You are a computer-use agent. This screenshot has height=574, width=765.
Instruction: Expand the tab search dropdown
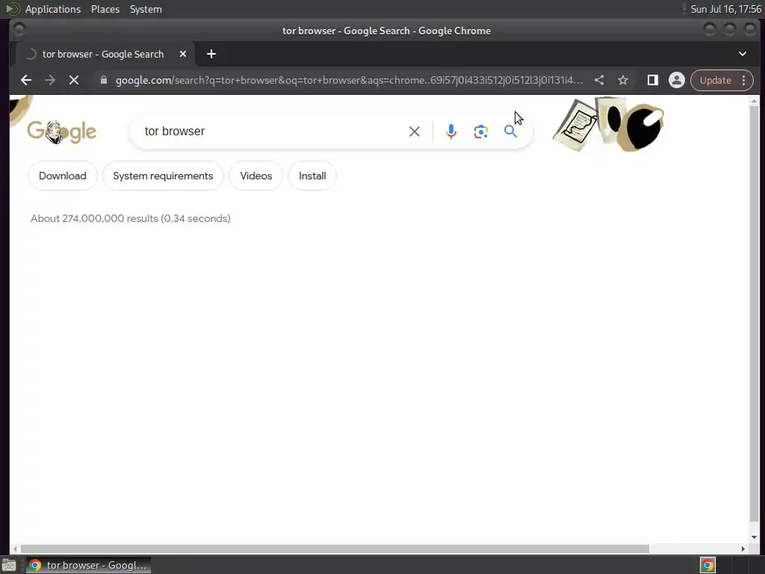pyautogui.click(x=742, y=54)
